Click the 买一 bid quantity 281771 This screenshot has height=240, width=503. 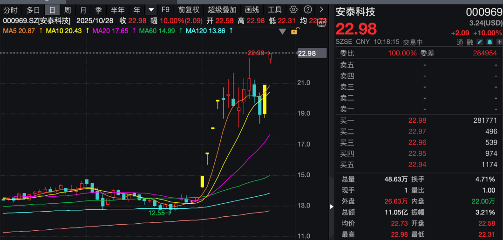pyautogui.click(x=485, y=120)
